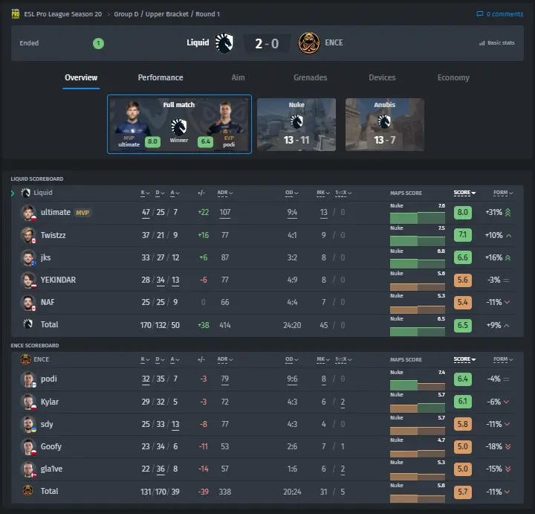Open the Economy tab
The height and width of the screenshot is (514, 535).
click(453, 77)
